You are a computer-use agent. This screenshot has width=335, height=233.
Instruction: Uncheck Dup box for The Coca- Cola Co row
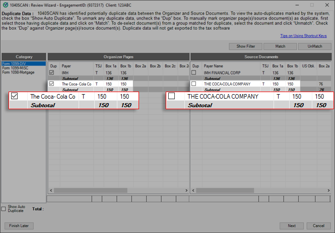tap(51, 84)
